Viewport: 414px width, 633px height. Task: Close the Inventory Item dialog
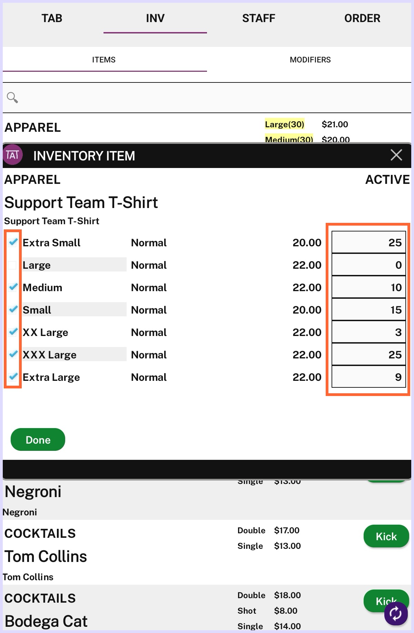pyautogui.click(x=396, y=155)
